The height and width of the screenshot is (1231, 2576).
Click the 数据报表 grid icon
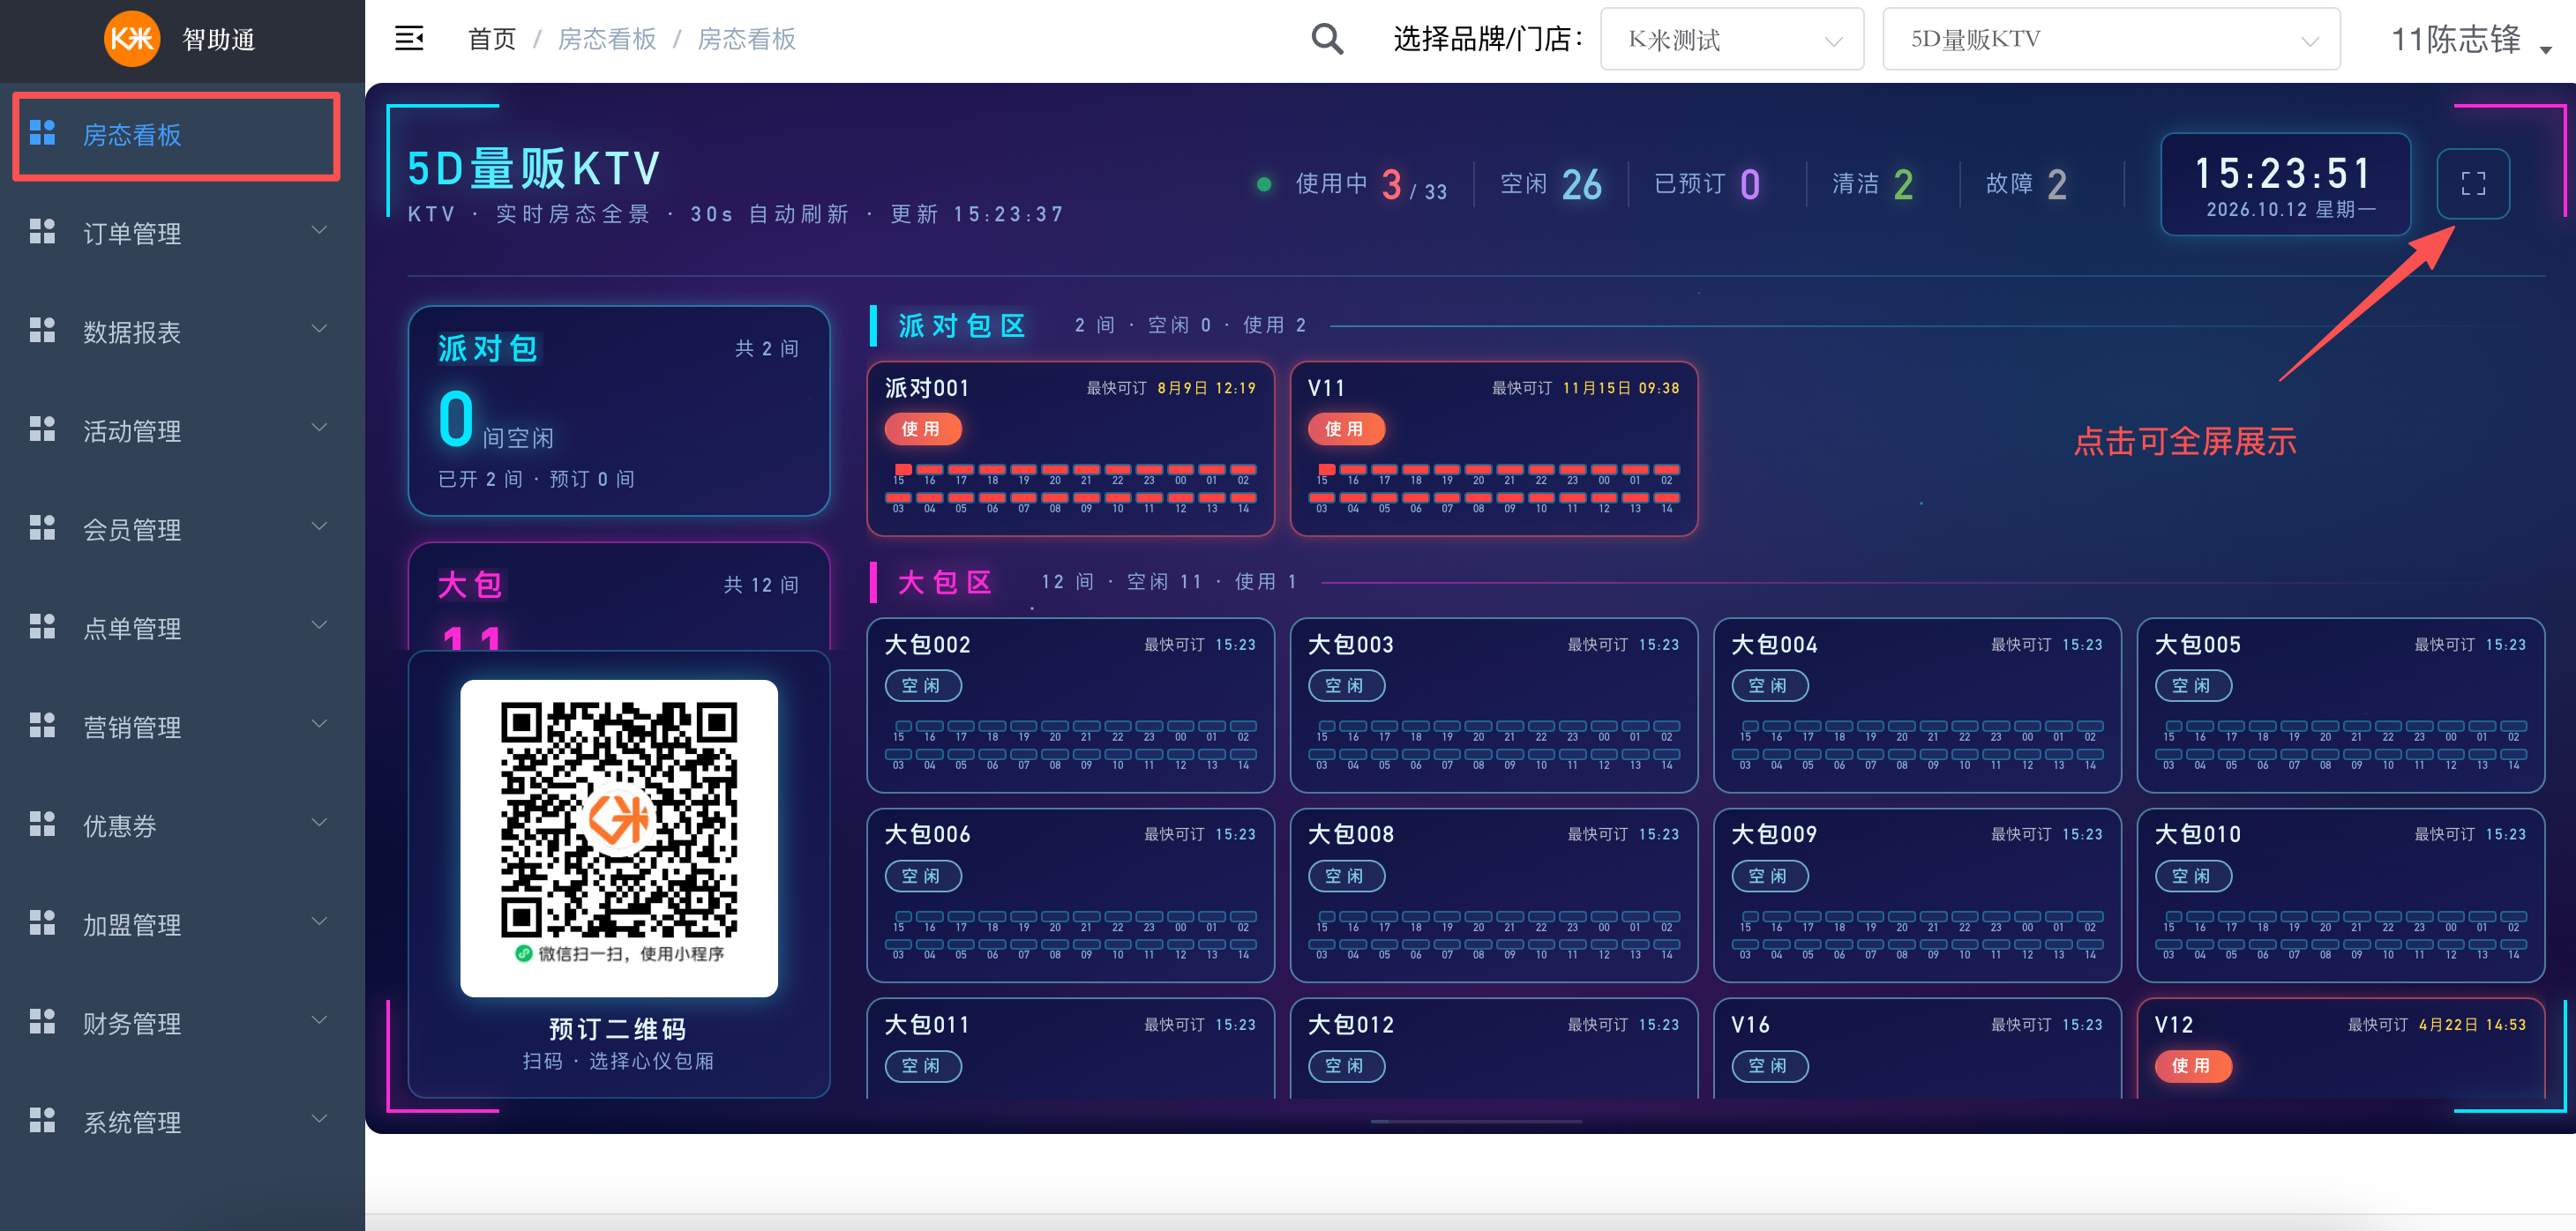[x=42, y=330]
